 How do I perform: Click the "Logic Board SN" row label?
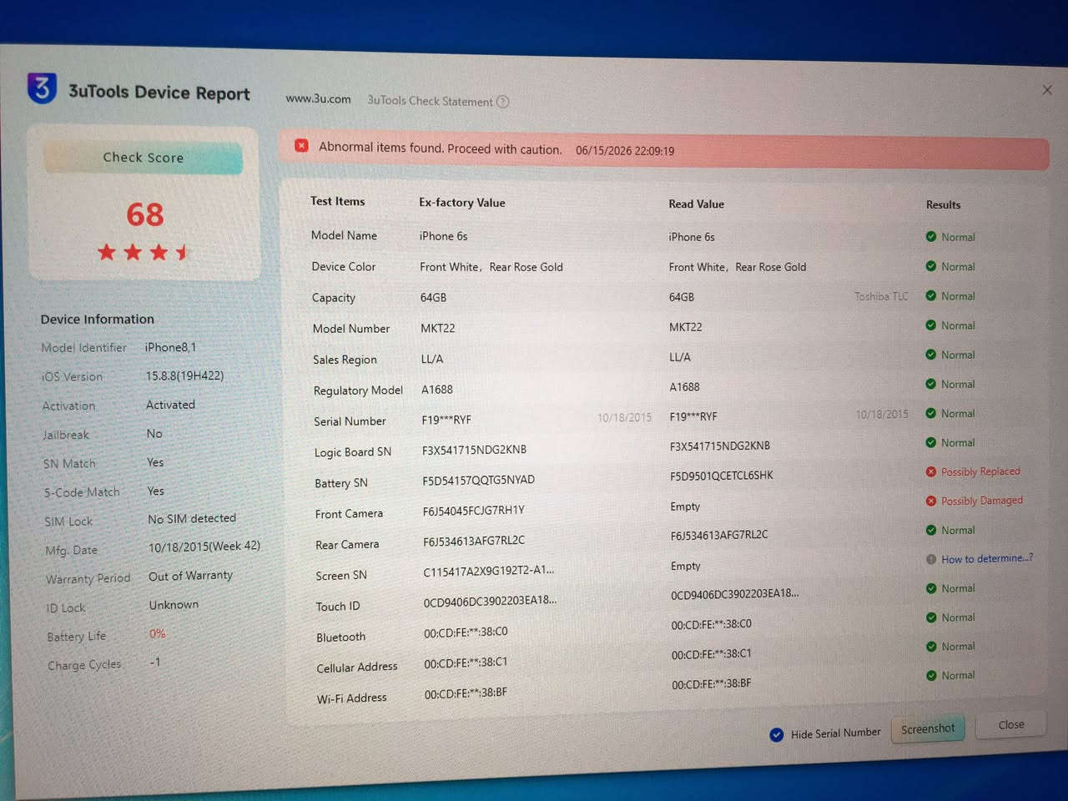pos(352,452)
